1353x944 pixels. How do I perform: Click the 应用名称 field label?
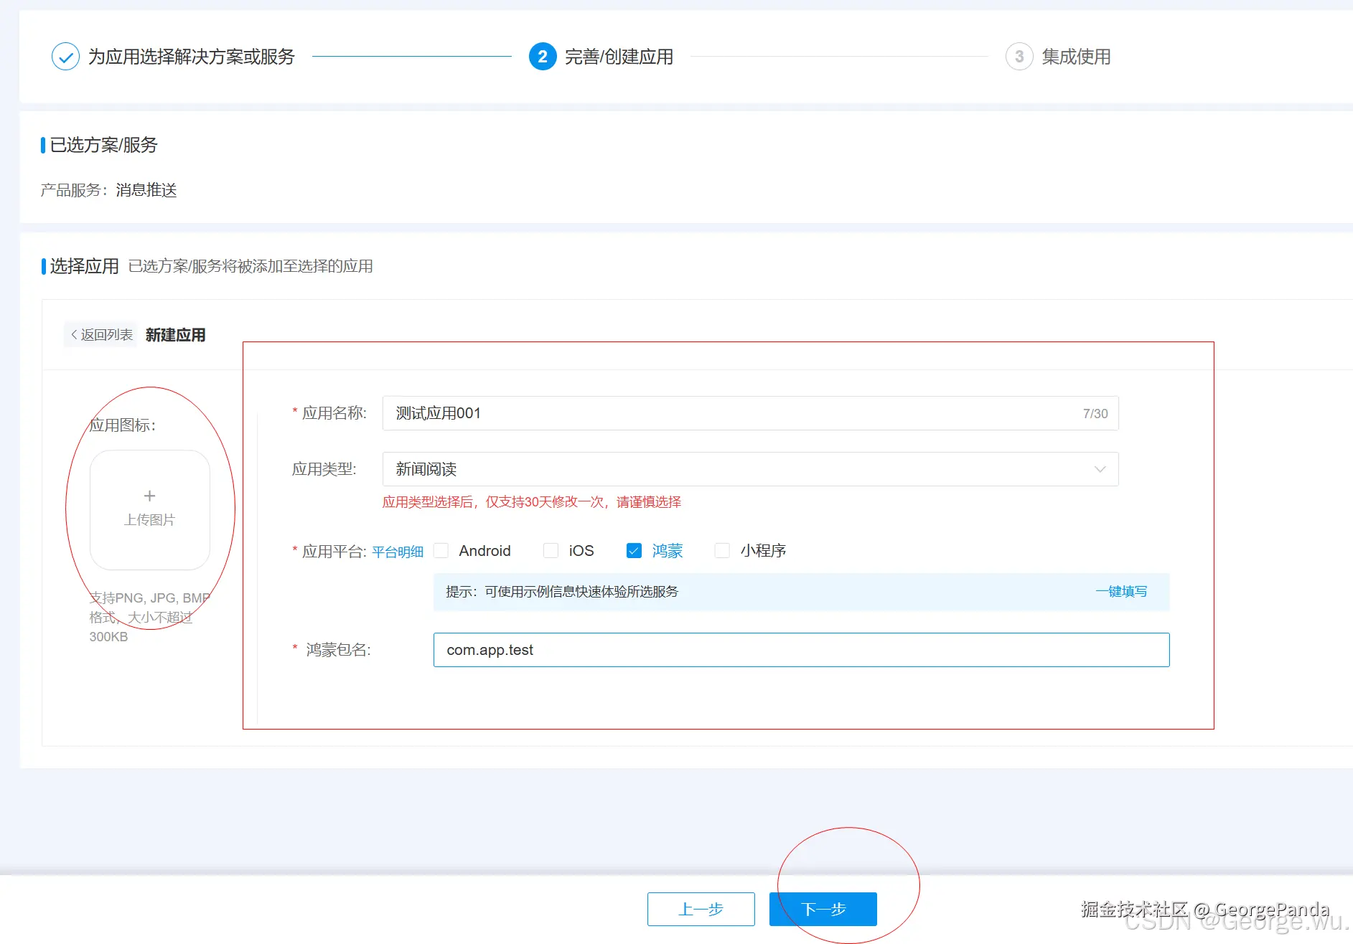334,413
